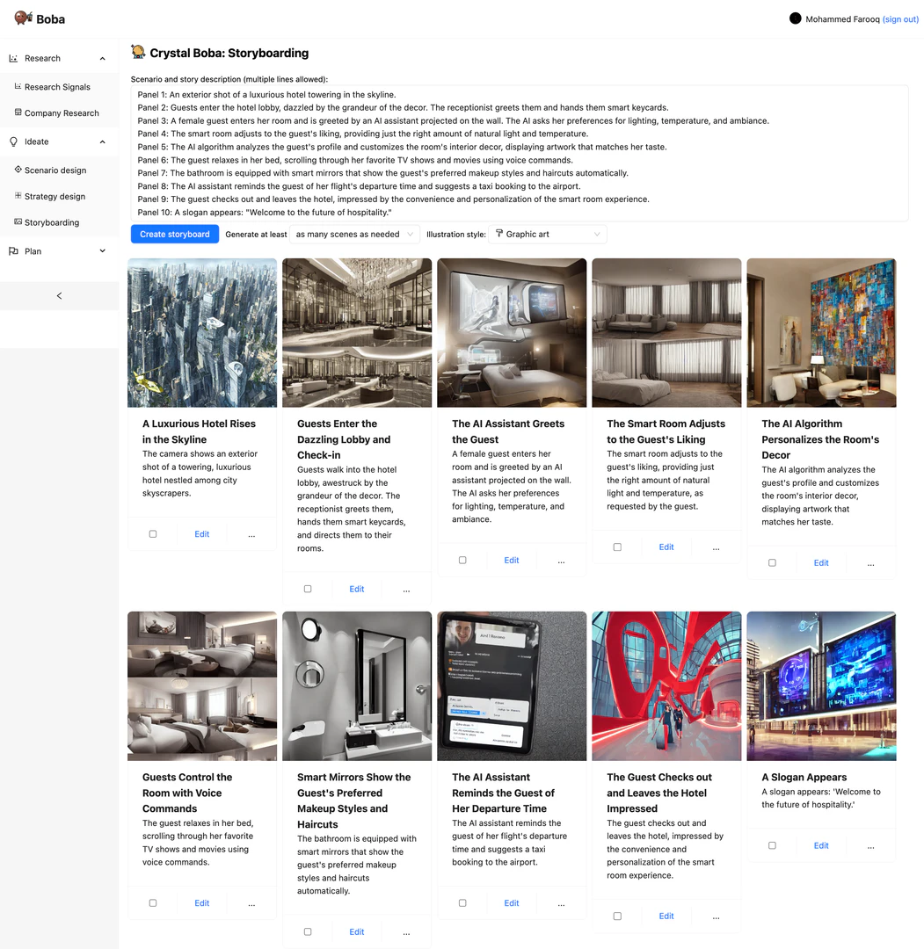Select the Research Signals icon in the sidebar

click(x=18, y=86)
